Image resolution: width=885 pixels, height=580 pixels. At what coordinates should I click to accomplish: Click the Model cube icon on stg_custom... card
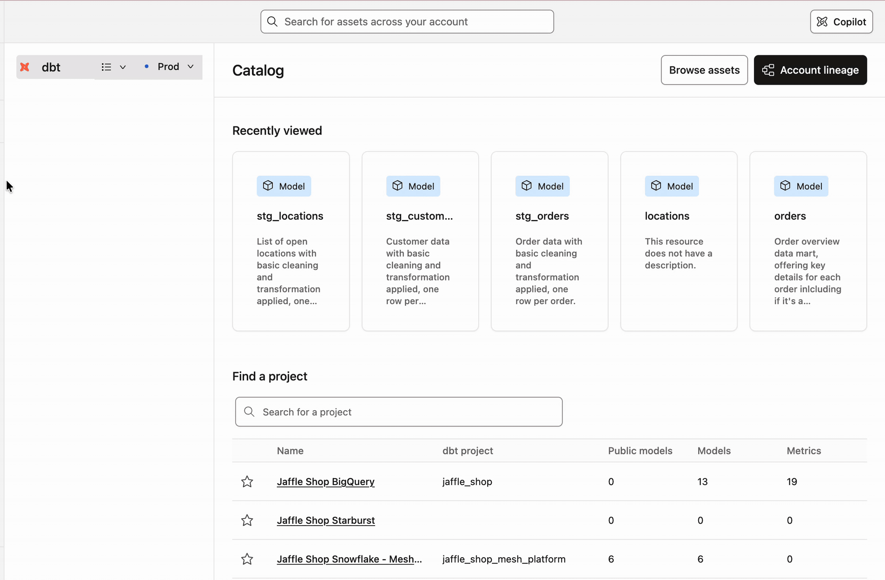click(397, 186)
